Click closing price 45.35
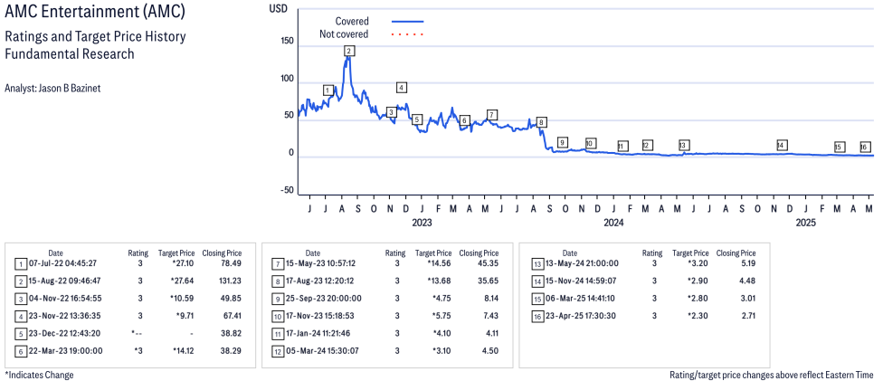 489,263
